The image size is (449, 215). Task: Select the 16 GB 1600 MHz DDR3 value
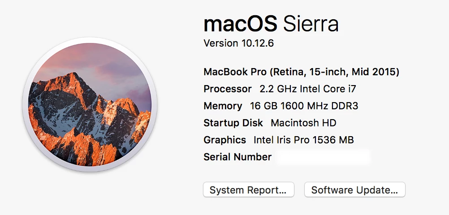[304, 106]
